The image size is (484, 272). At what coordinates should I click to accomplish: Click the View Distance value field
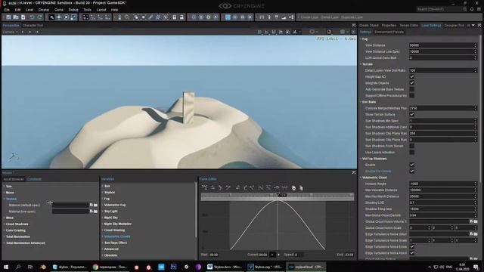point(443,45)
